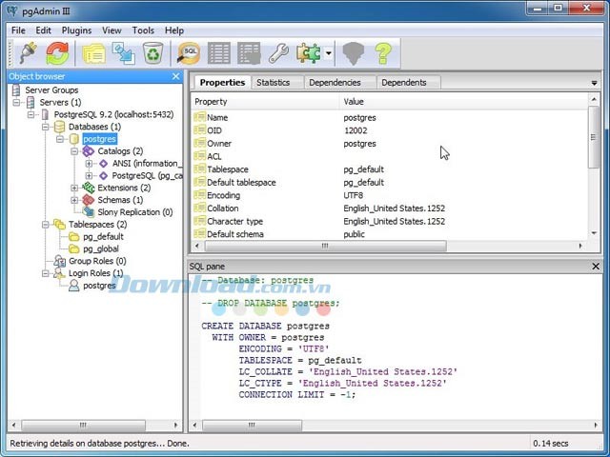Close the Object browser panel

[x=175, y=76]
